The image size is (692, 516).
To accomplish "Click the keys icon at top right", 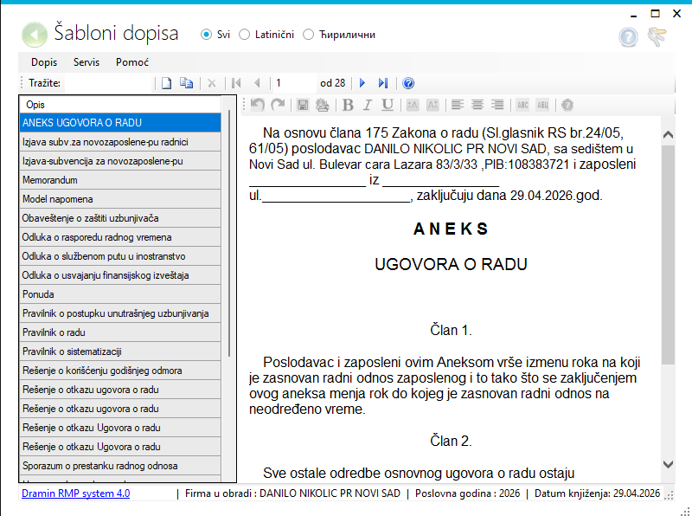I will (657, 37).
